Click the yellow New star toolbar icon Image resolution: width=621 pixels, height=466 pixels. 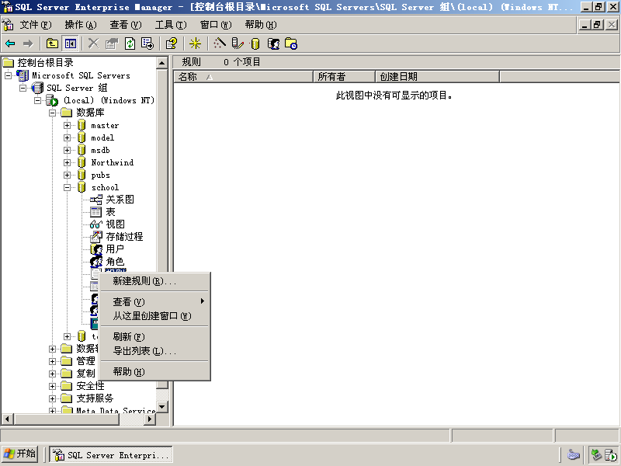coord(196,43)
